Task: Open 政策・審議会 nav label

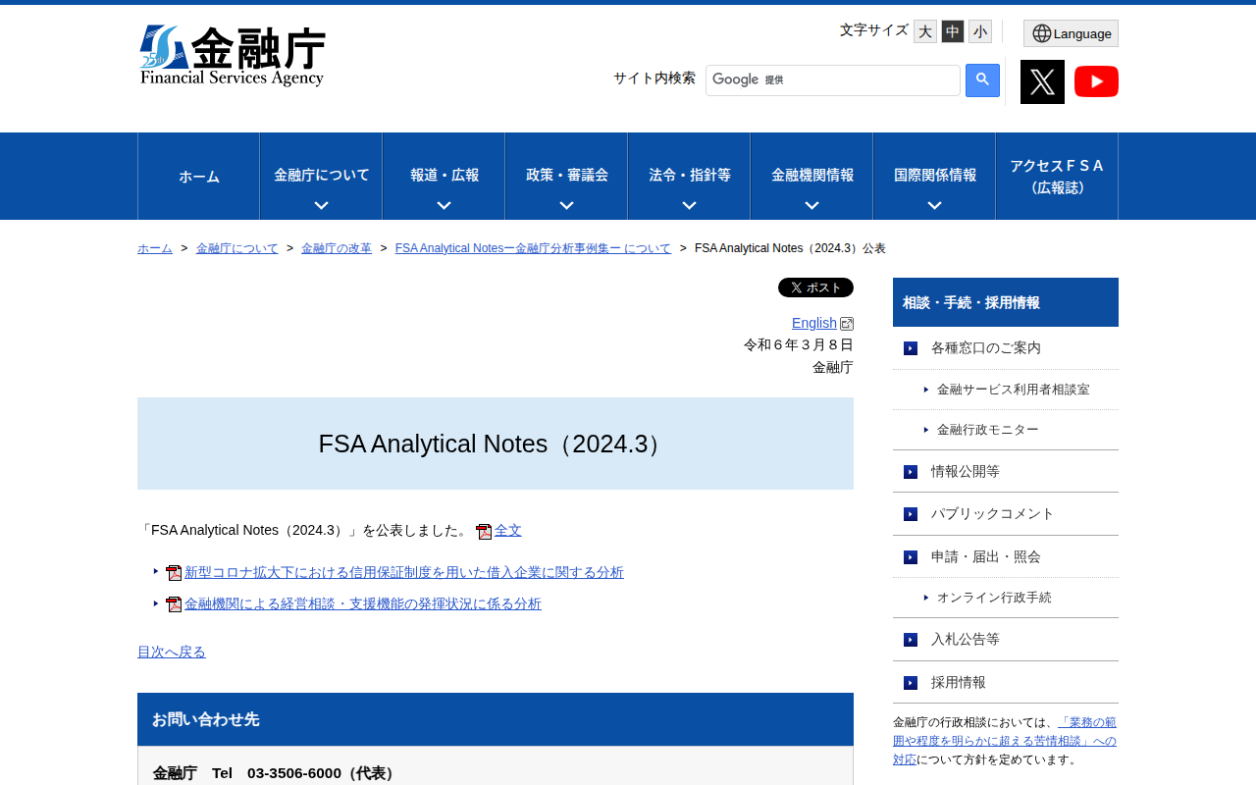Action: tap(567, 175)
